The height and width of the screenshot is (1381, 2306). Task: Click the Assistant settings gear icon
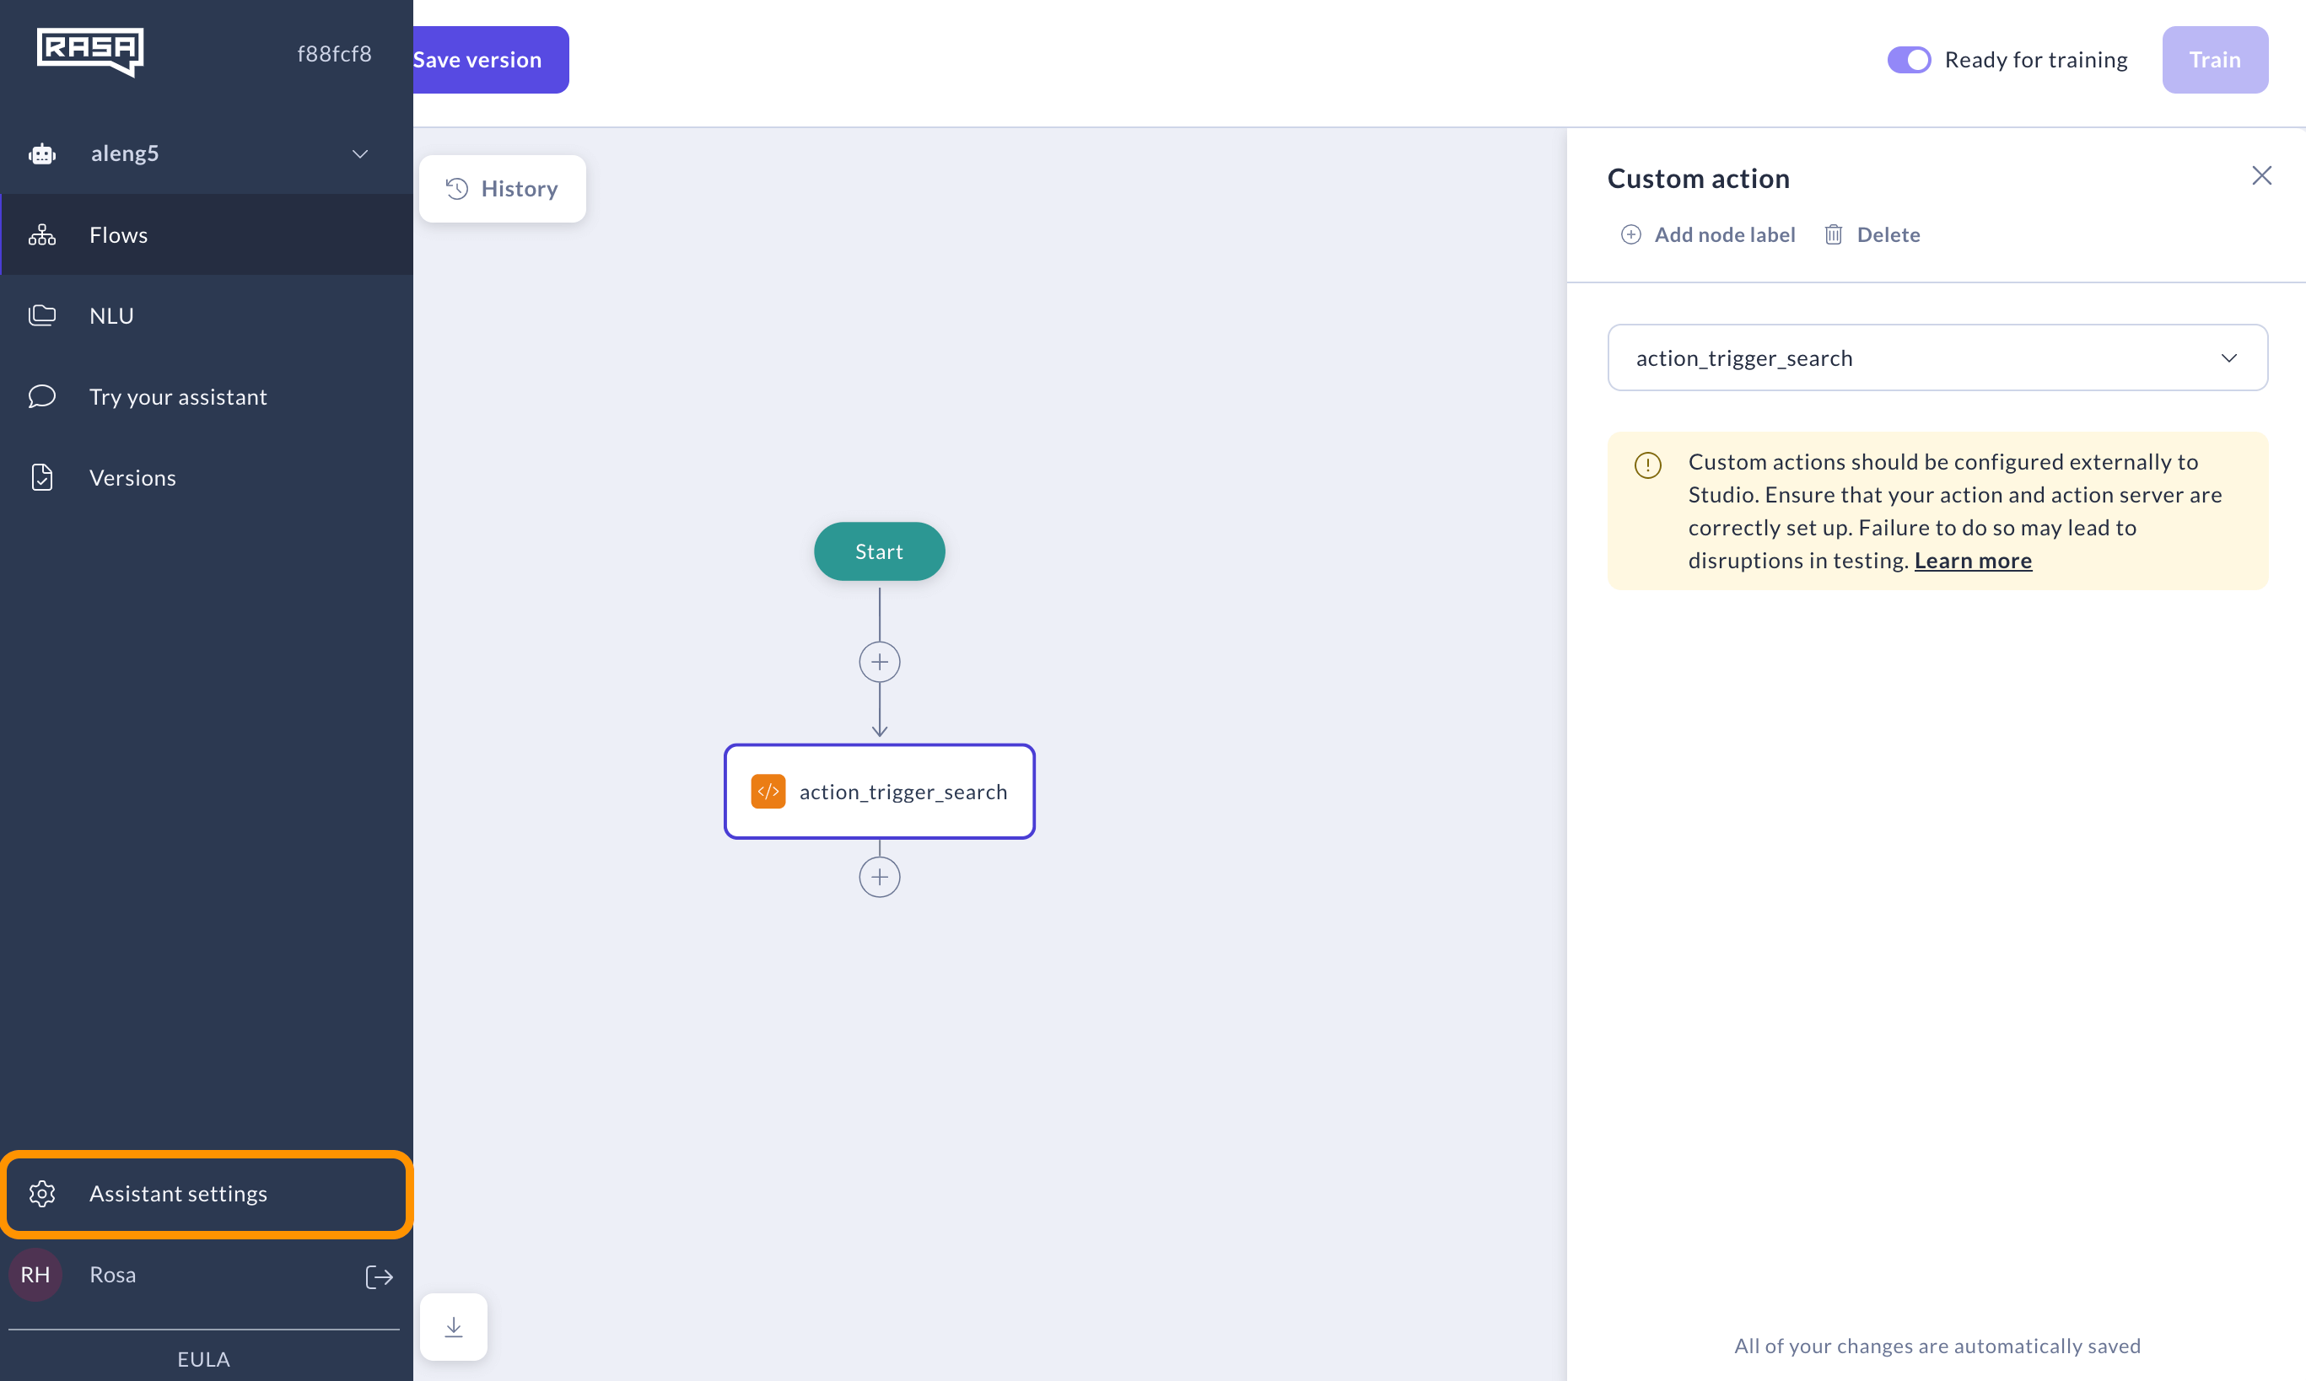pyautogui.click(x=42, y=1194)
